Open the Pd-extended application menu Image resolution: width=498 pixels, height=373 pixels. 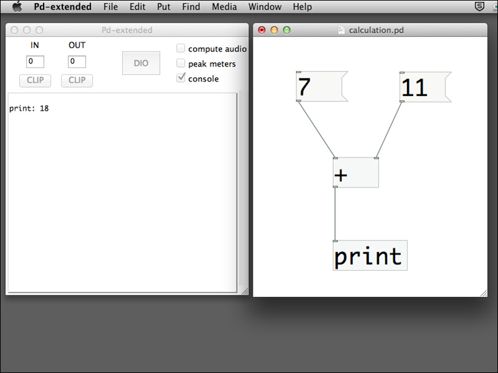coord(63,7)
